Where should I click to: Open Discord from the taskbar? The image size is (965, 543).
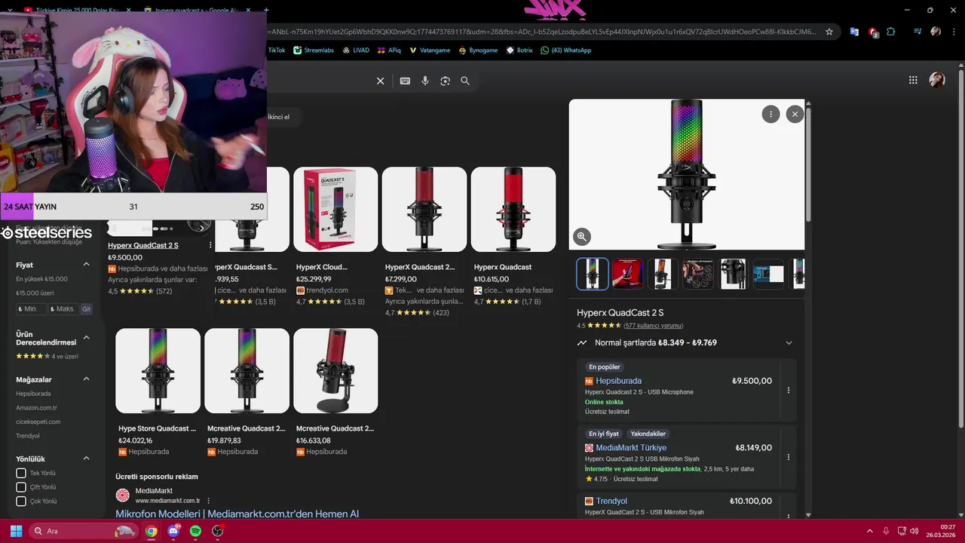point(174,531)
